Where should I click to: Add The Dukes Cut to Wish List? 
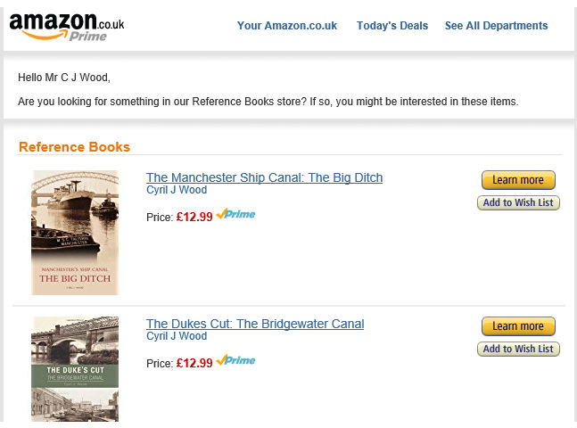[518, 349]
